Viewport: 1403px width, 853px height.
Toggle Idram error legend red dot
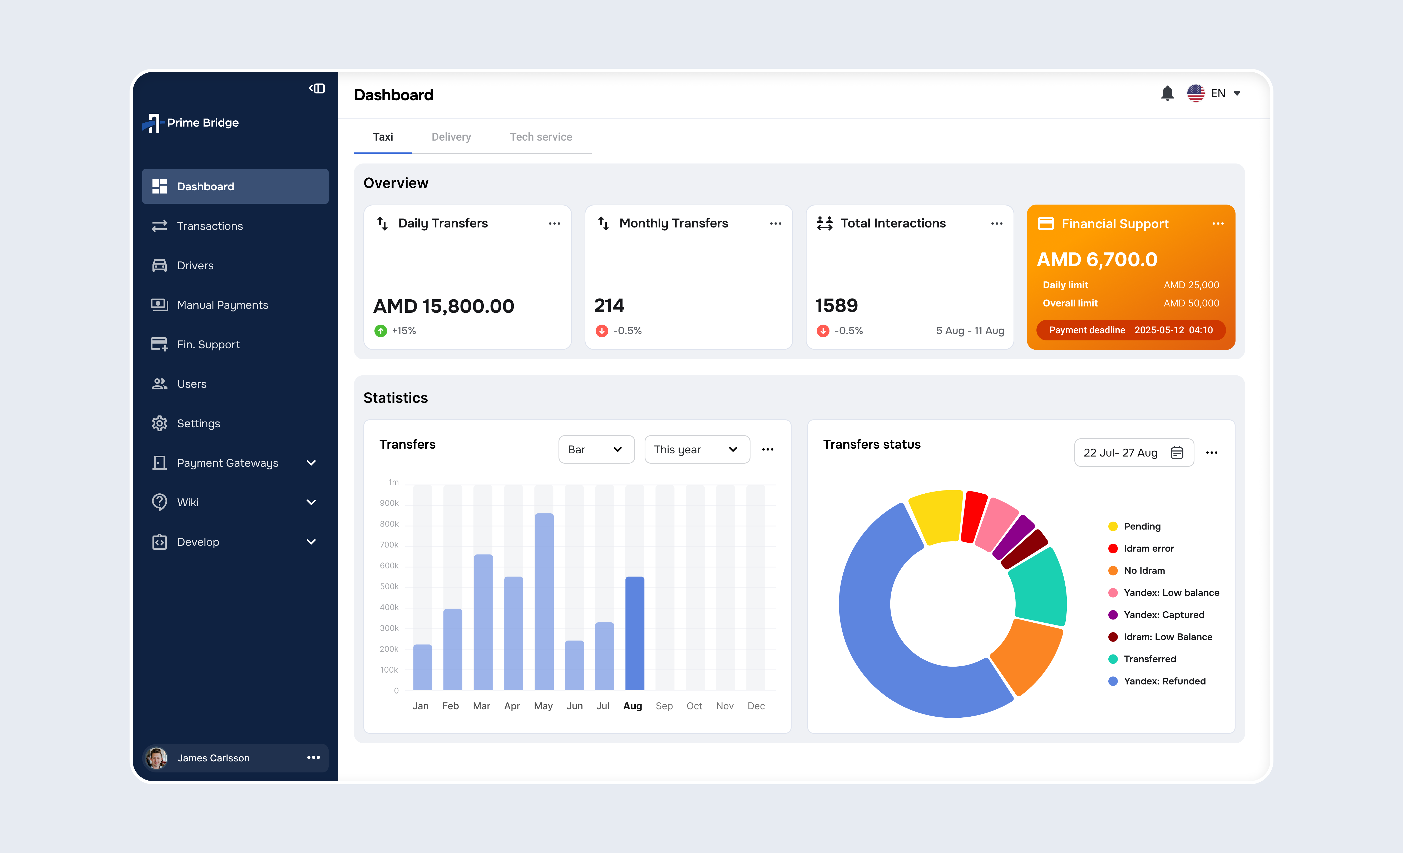pyautogui.click(x=1113, y=548)
